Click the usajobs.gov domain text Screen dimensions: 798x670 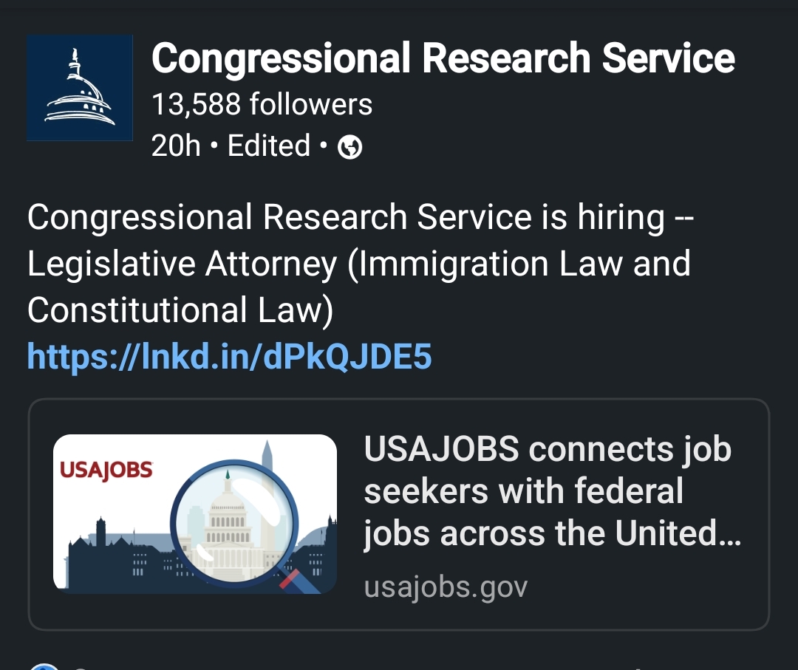446,587
